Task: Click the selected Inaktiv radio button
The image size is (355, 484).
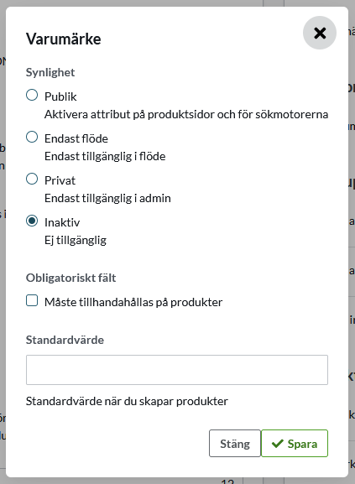Action: coord(32,221)
